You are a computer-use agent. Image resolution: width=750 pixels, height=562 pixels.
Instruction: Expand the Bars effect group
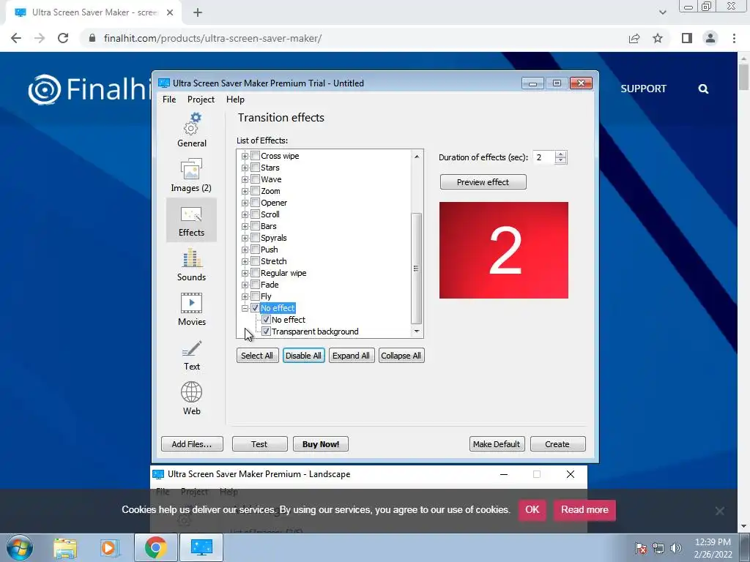(x=245, y=226)
